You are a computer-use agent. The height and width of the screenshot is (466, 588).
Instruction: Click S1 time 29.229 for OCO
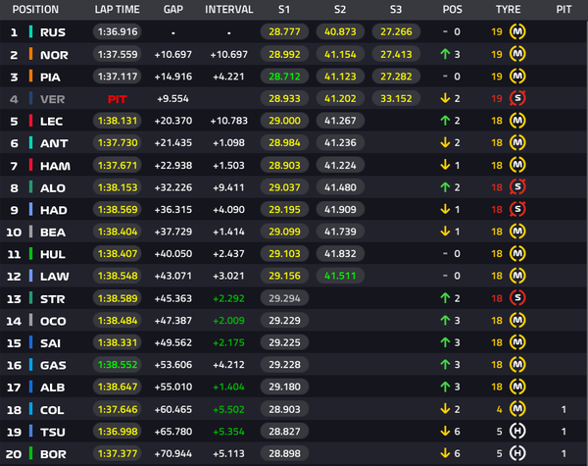coord(284,320)
